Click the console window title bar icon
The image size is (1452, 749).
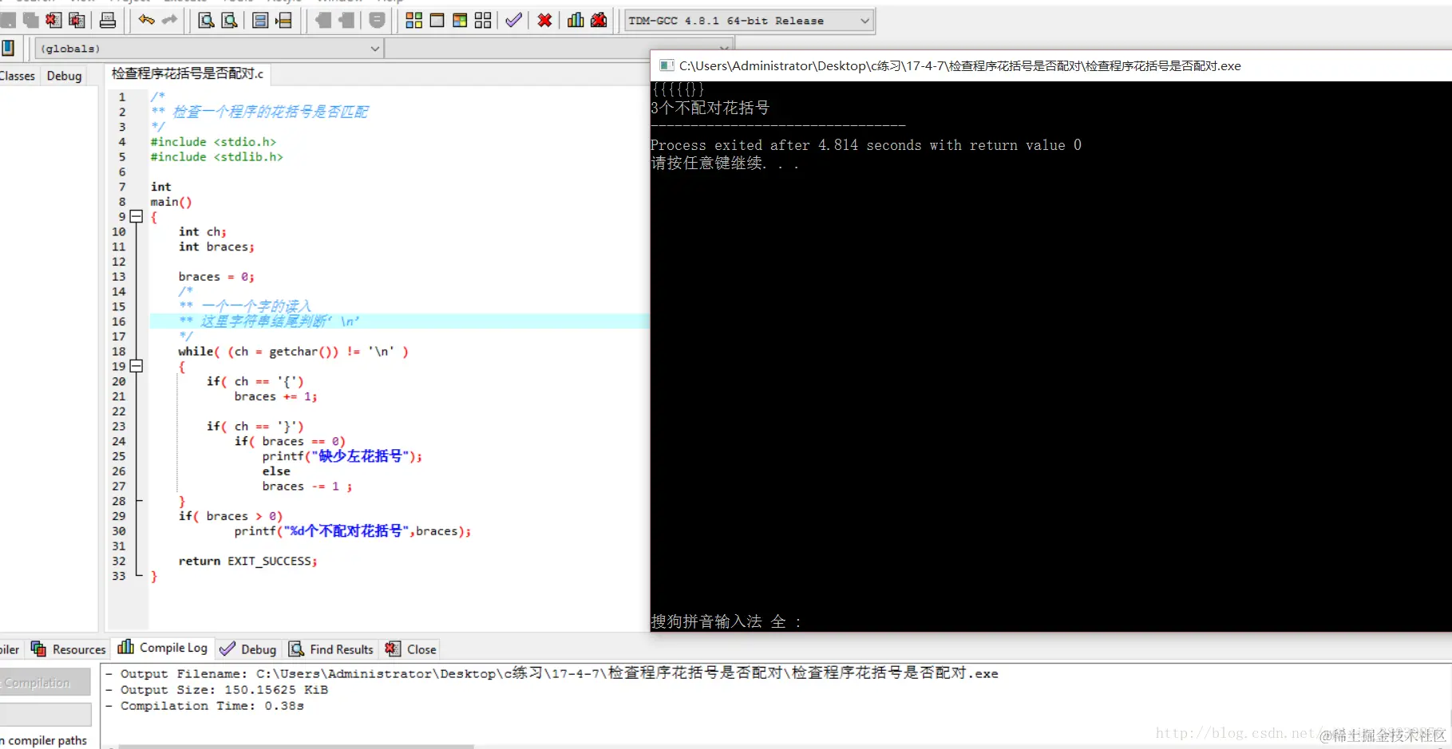click(666, 65)
